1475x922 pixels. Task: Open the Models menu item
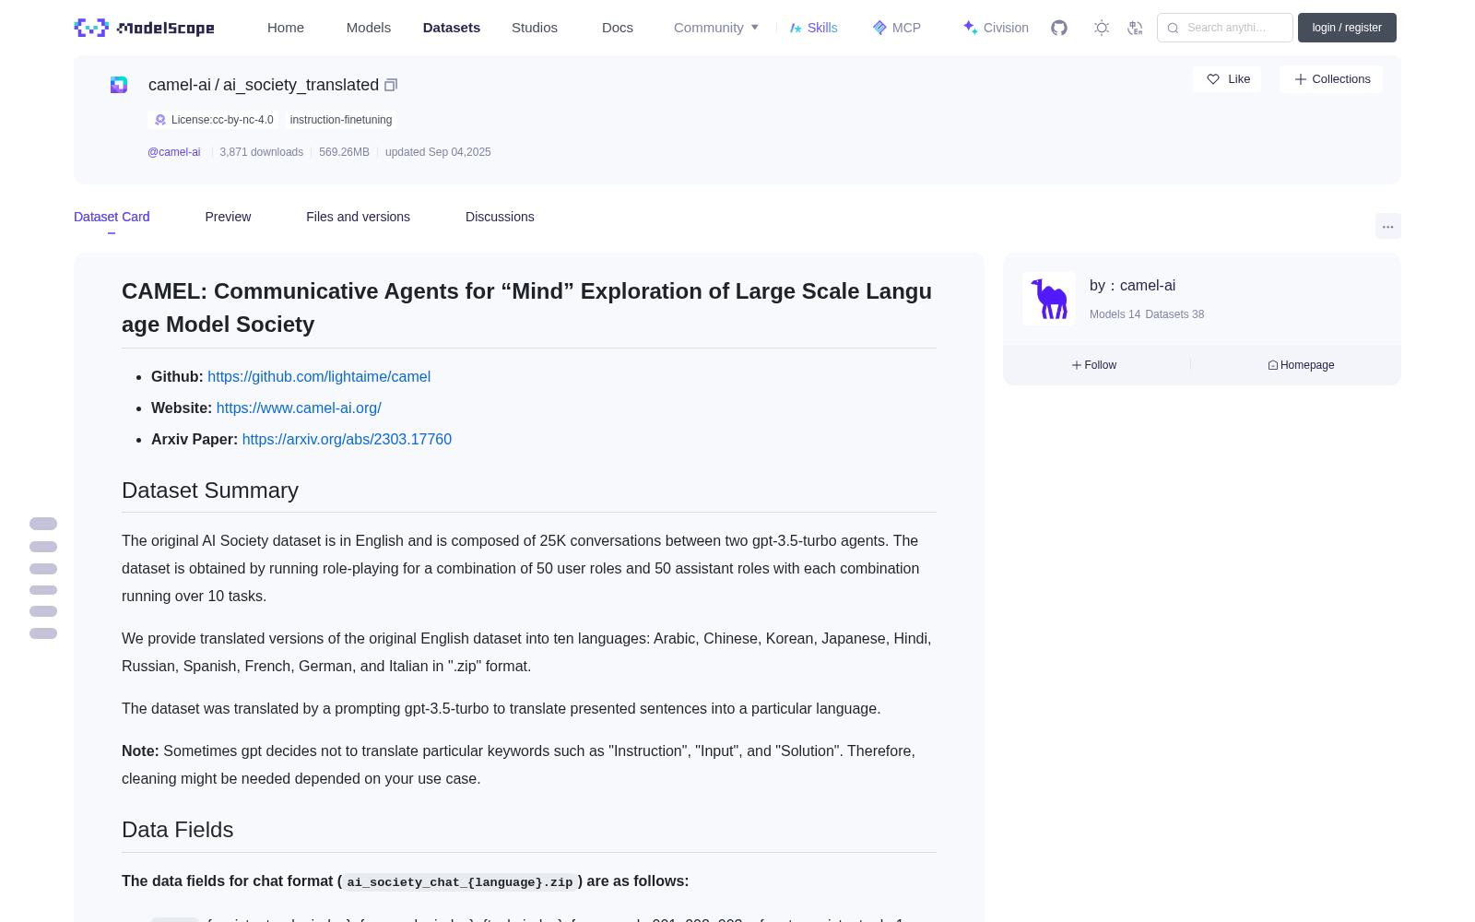pos(369,28)
